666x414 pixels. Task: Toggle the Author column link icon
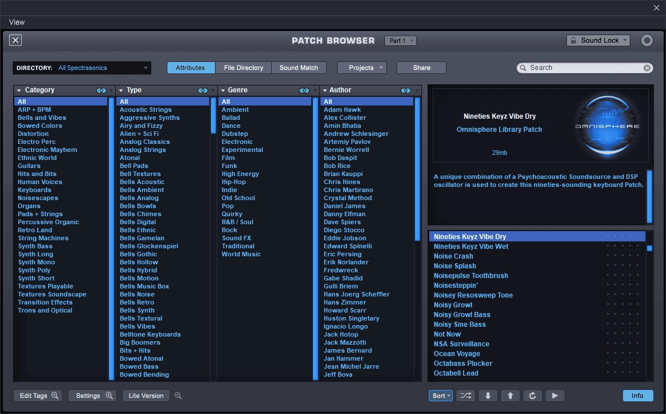point(406,91)
